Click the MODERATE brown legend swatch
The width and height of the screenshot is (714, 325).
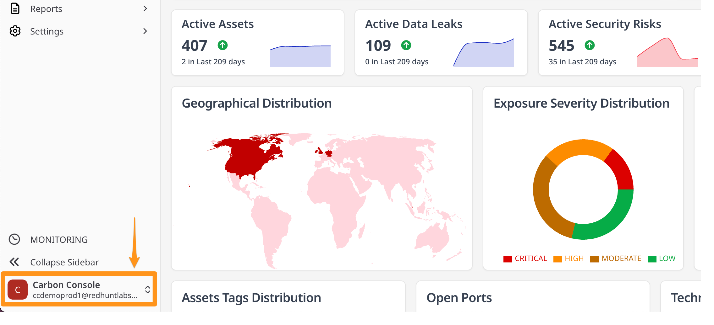(594, 259)
